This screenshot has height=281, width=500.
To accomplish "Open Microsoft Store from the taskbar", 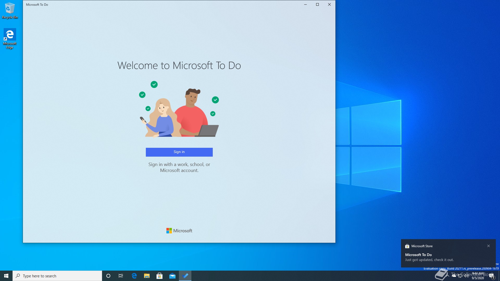I will (160, 276).
